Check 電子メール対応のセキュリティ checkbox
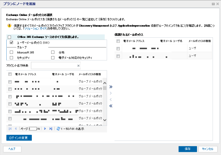This screenshot has height=155, width=221. point(53,58)
